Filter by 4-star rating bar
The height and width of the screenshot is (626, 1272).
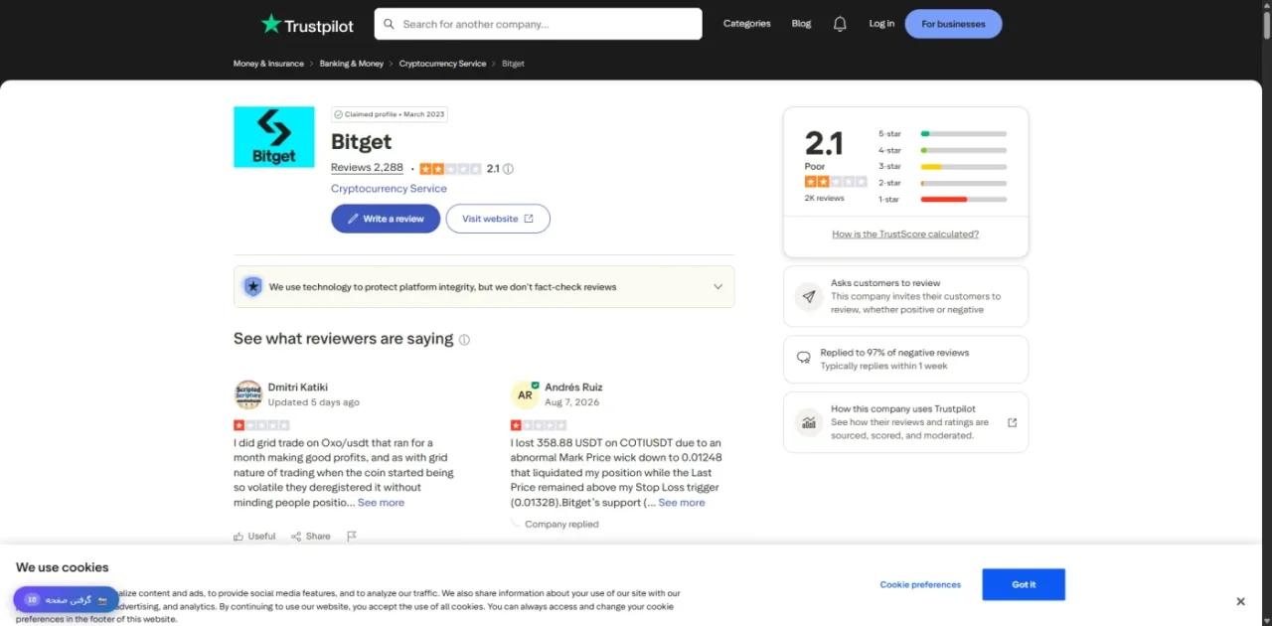(x=963, y=150)
